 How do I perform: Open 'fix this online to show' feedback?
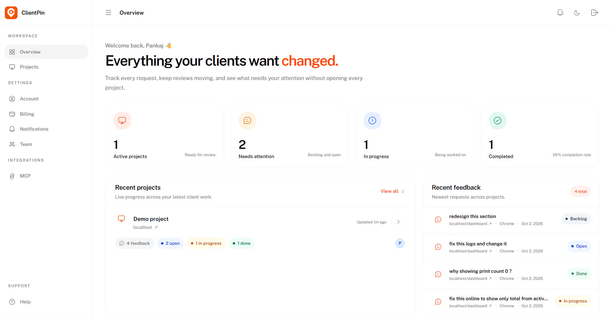pyautogui.click(x=499, y=299)
